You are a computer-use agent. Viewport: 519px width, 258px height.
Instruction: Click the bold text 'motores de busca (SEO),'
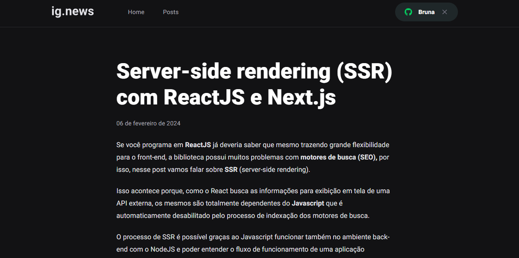tap(339, 157)
